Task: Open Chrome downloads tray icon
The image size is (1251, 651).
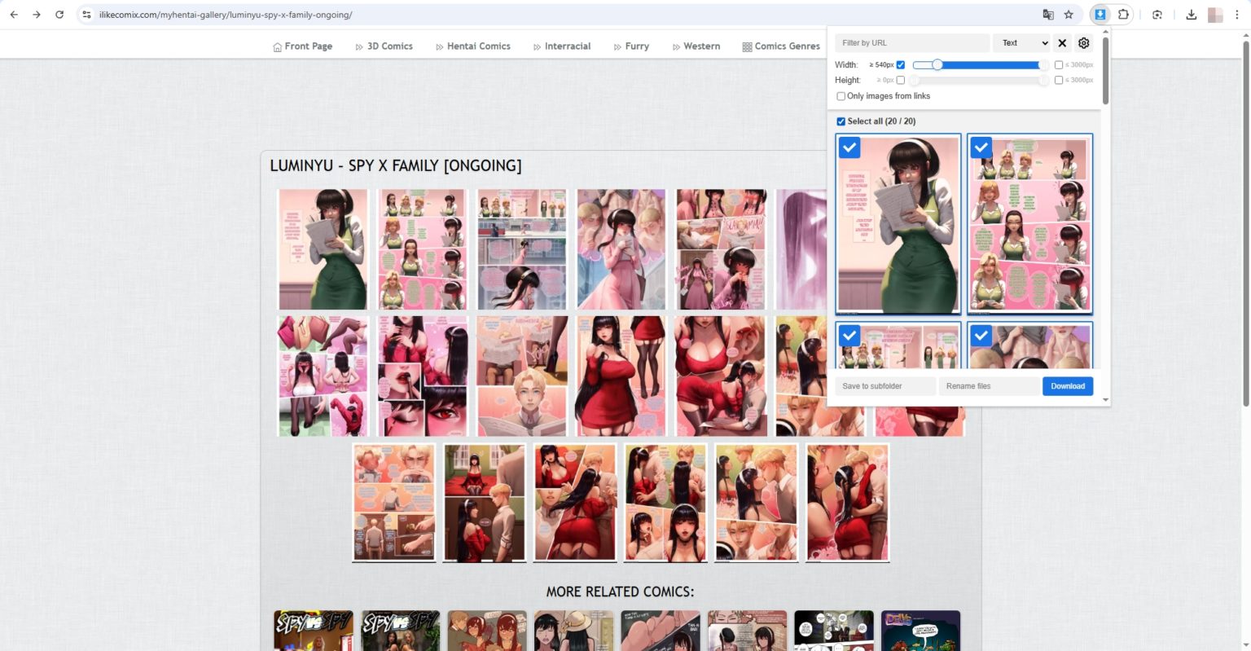Action: coord(1192,14)
